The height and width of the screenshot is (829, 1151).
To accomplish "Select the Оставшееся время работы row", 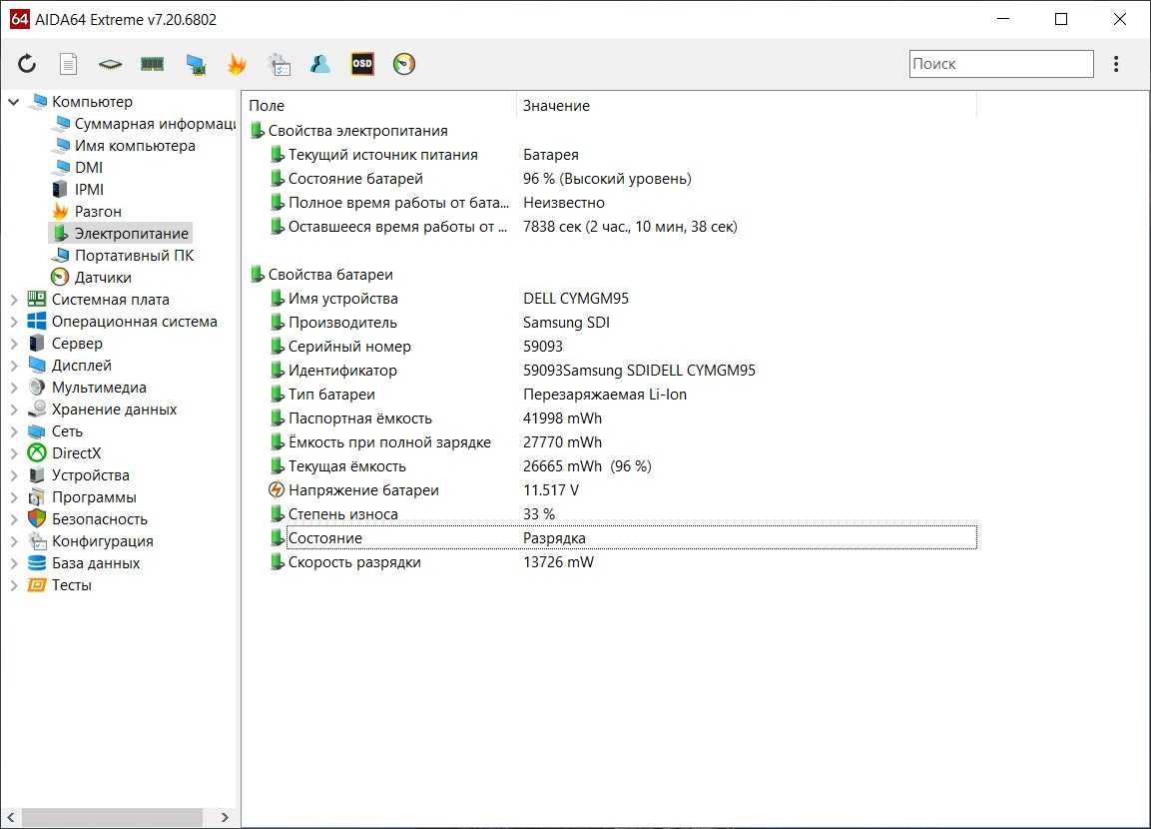I will point(623,227).
